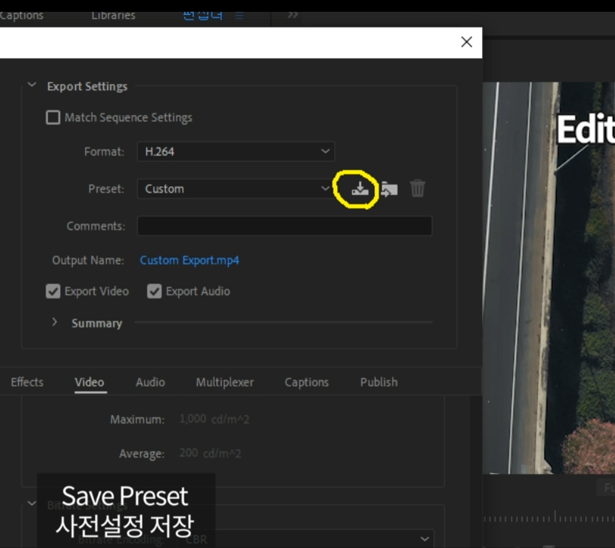
Task: Uncheck Export Video
Action: 53,291
